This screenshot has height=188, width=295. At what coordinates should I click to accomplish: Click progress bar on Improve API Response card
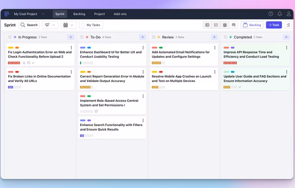[230, 63]
